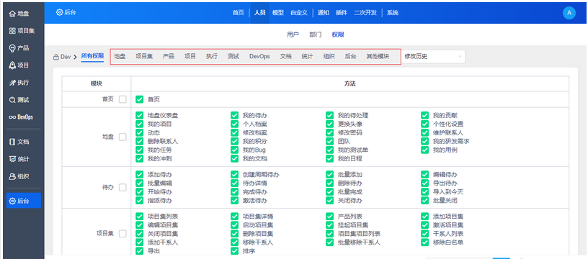Uncheck 移除白名单 permission
Viewport: 588px width, 259px height.
(425, 242)
